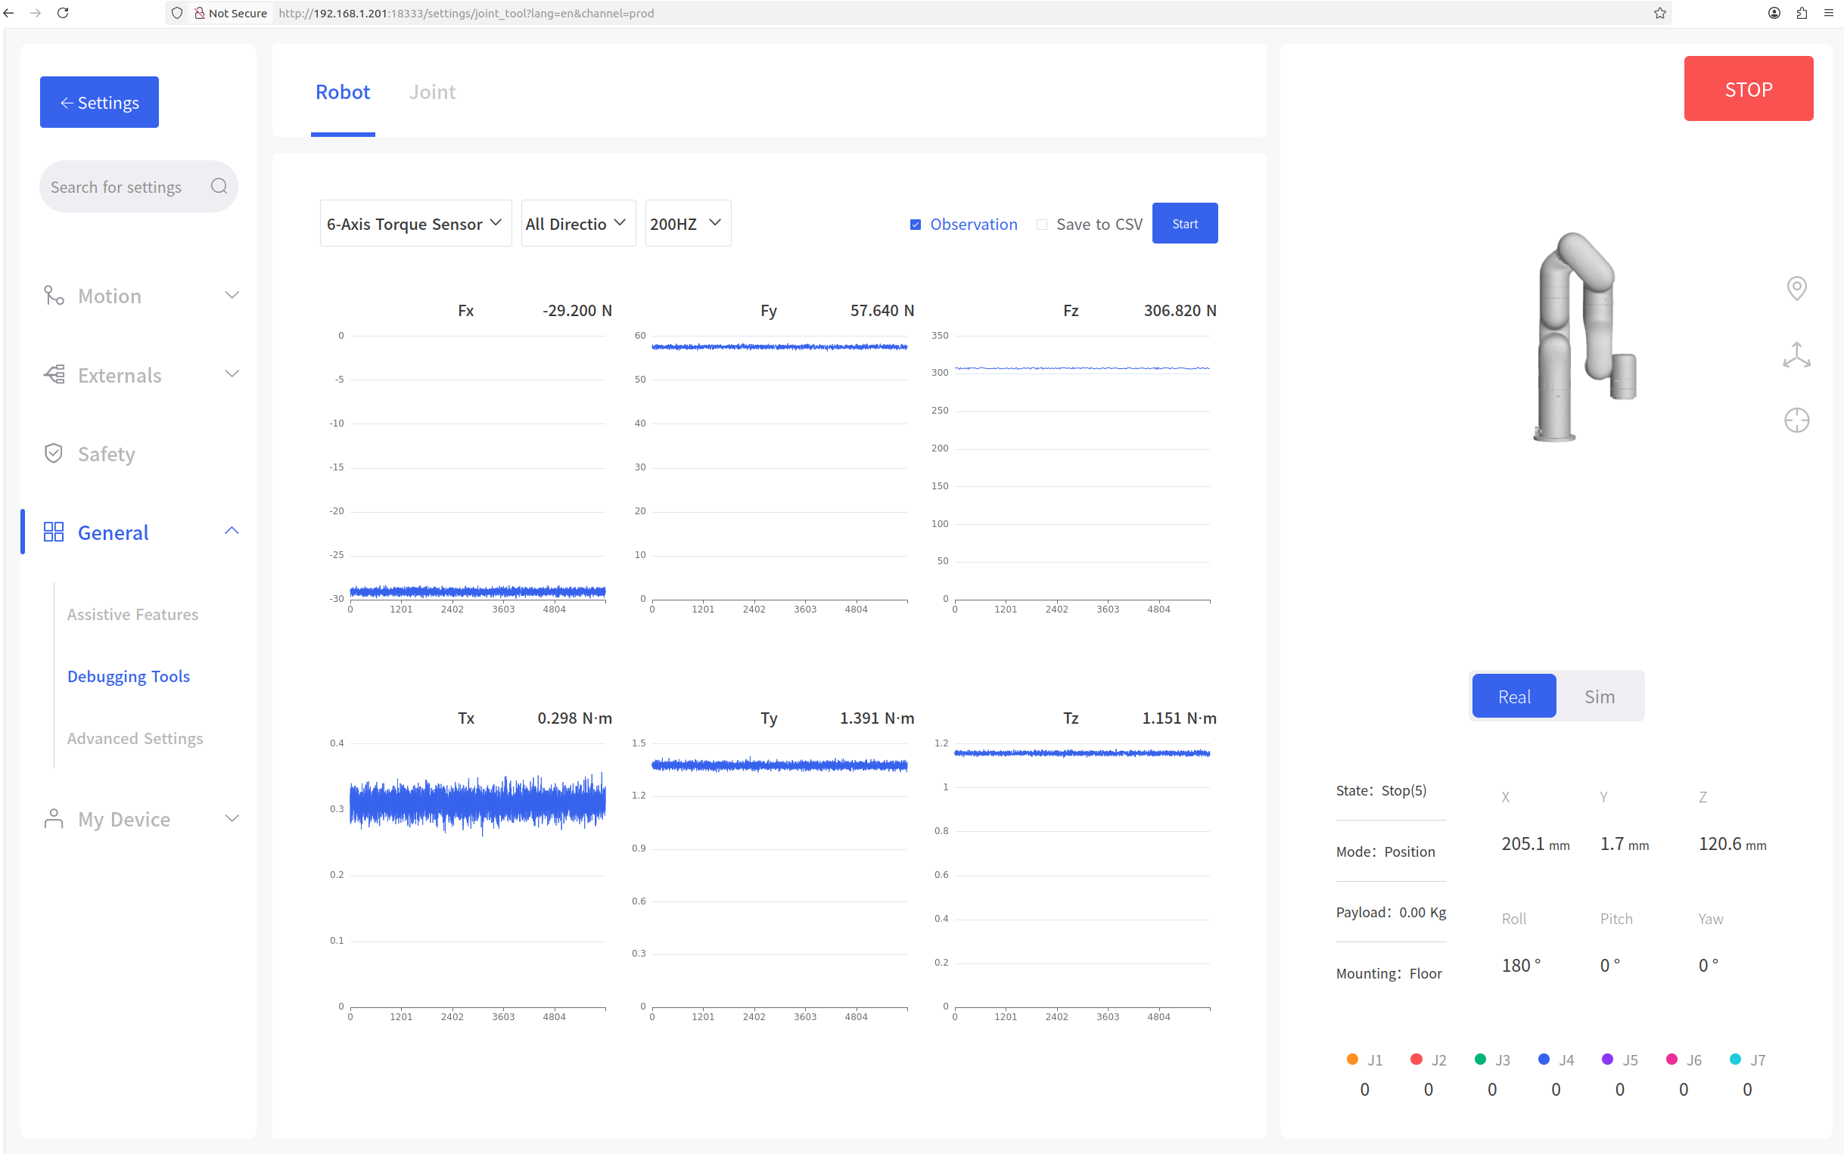Open the All Directions dropdown
Image resolution: width=1844 pixels, height=1154 pixels.
point(578,223)
